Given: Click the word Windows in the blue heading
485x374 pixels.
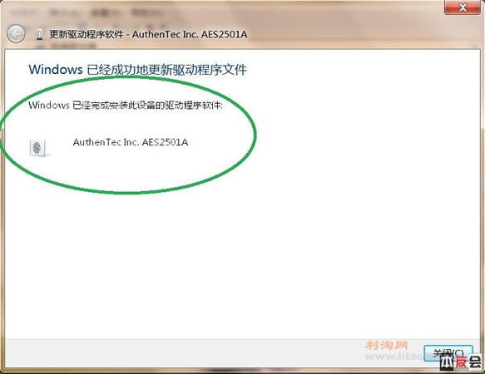Looking at the screenshot, I should click(x=56, y=70).
